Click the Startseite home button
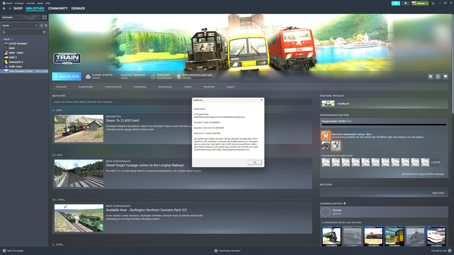The height and width of the screenshot is (255, 454). pyautogui.click(x=21, y=17)
